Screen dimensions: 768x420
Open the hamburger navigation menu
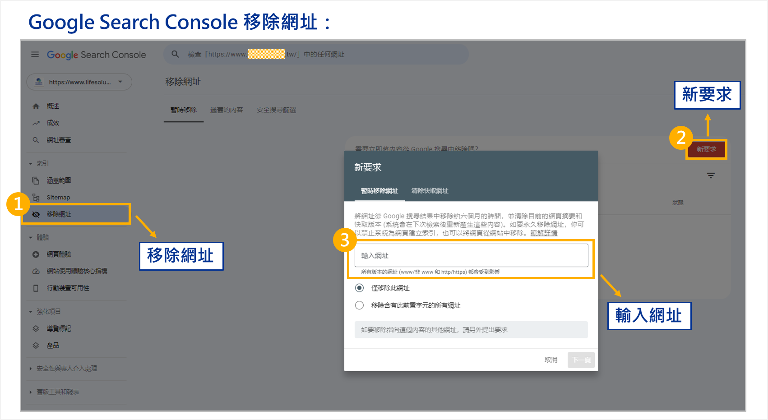(x=35, y=55)
